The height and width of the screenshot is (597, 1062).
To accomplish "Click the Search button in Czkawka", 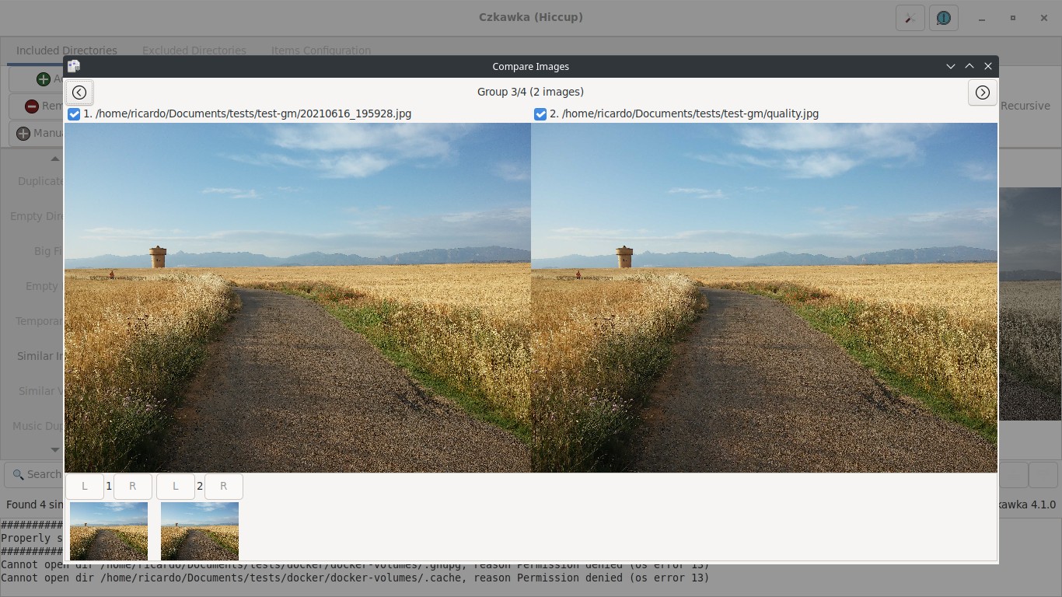I will [35, 474].
